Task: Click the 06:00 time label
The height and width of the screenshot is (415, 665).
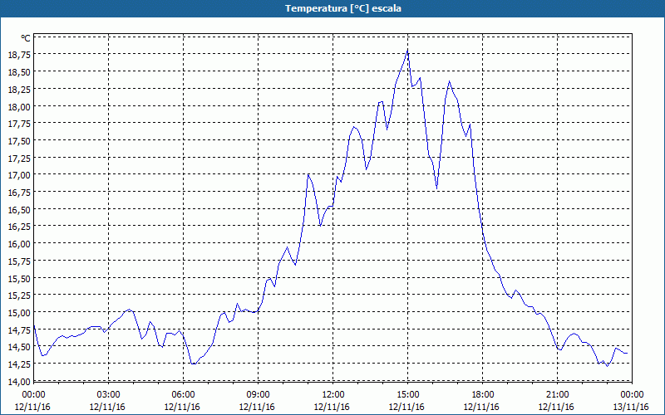Action: 183,395
